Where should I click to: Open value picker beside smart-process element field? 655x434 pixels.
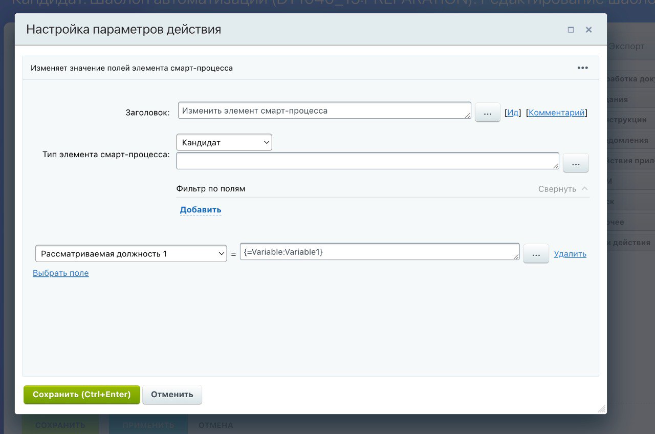click(x=576, y=163)
